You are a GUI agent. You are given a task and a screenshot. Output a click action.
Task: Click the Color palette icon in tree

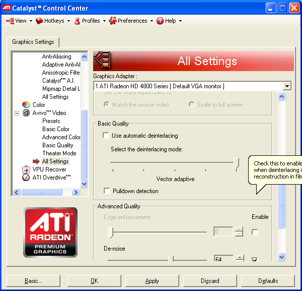click(x=26, y=105)
